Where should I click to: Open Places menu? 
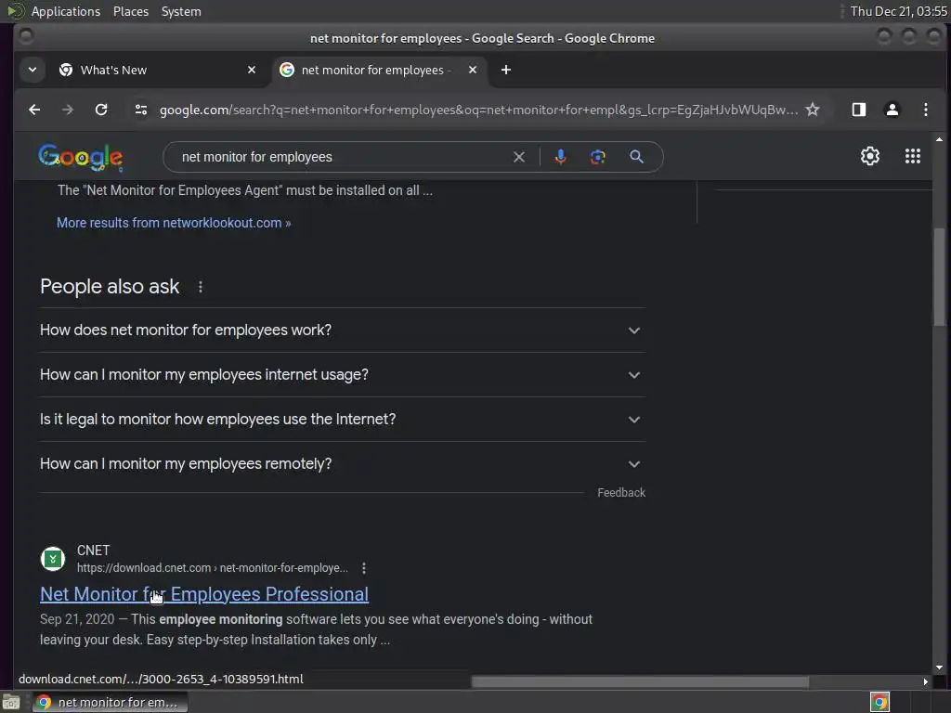point(131,11)
